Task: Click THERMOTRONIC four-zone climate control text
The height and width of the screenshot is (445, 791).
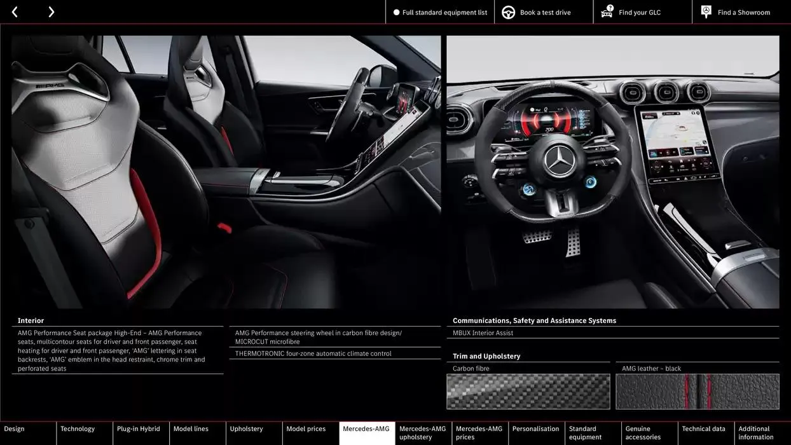Action: [313, 353]
